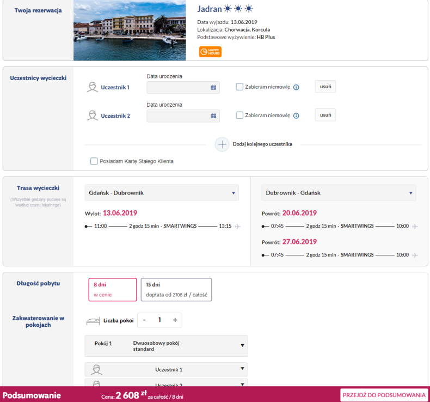Check Zabieram niemowlę for Uczestnik 2

pyautogui.click(x=239, y=115)
